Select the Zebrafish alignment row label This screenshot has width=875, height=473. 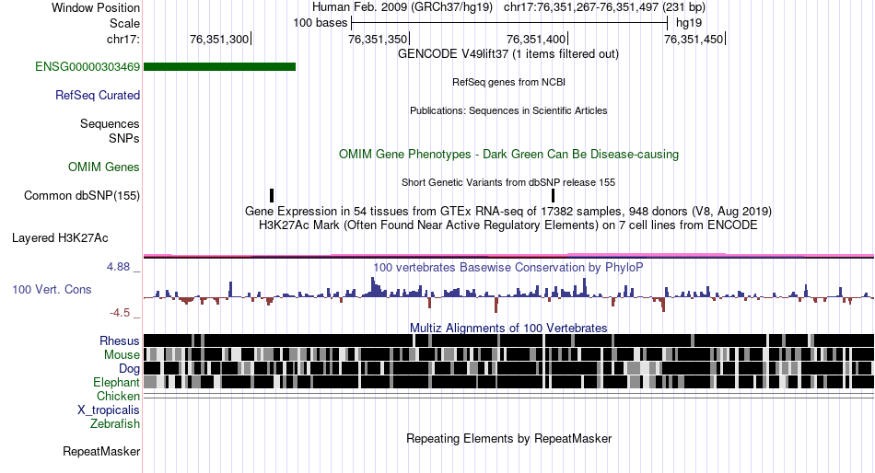115,424
